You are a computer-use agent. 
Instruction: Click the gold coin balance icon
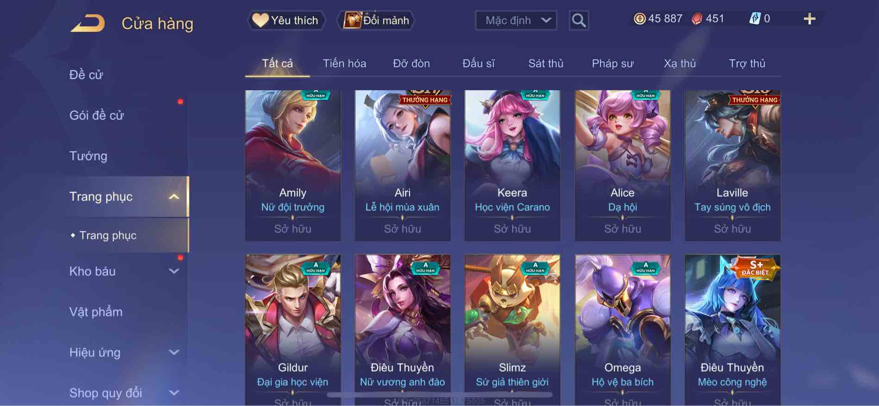pos(639,18)
